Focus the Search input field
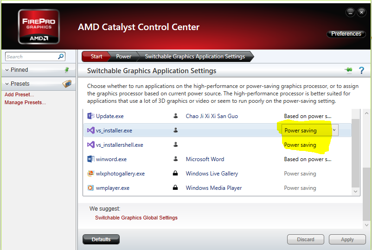Viewport: 372px width, 250px height. pos(31,56)
